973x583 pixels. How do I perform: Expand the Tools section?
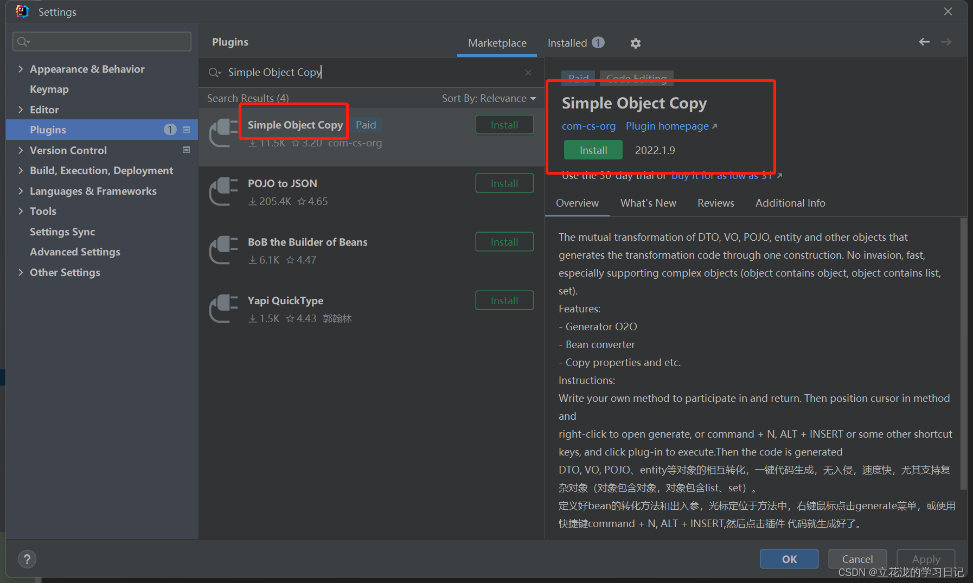(21, 211)
